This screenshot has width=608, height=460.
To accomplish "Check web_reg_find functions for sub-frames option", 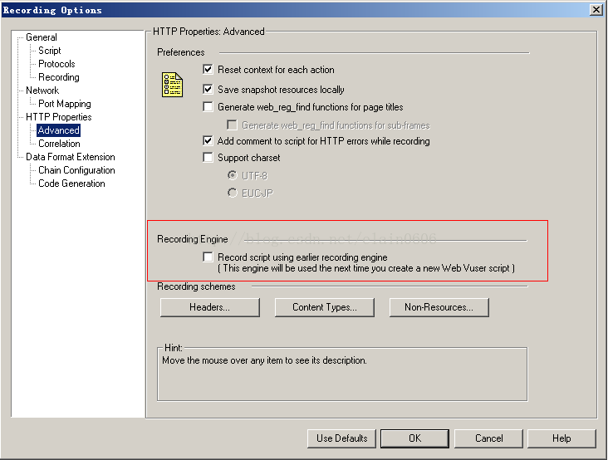I will click(232, 125).
